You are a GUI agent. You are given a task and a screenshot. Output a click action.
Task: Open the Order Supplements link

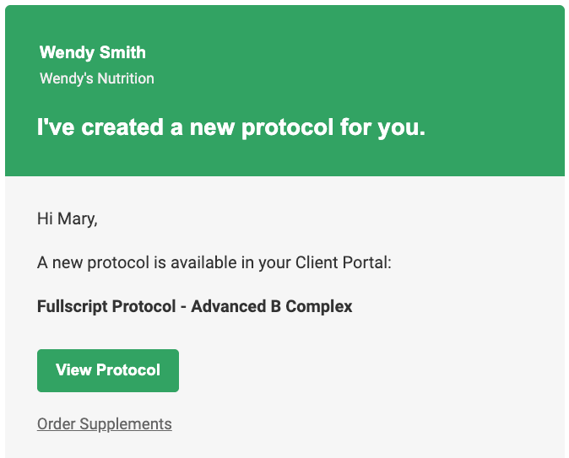[105, 424]
